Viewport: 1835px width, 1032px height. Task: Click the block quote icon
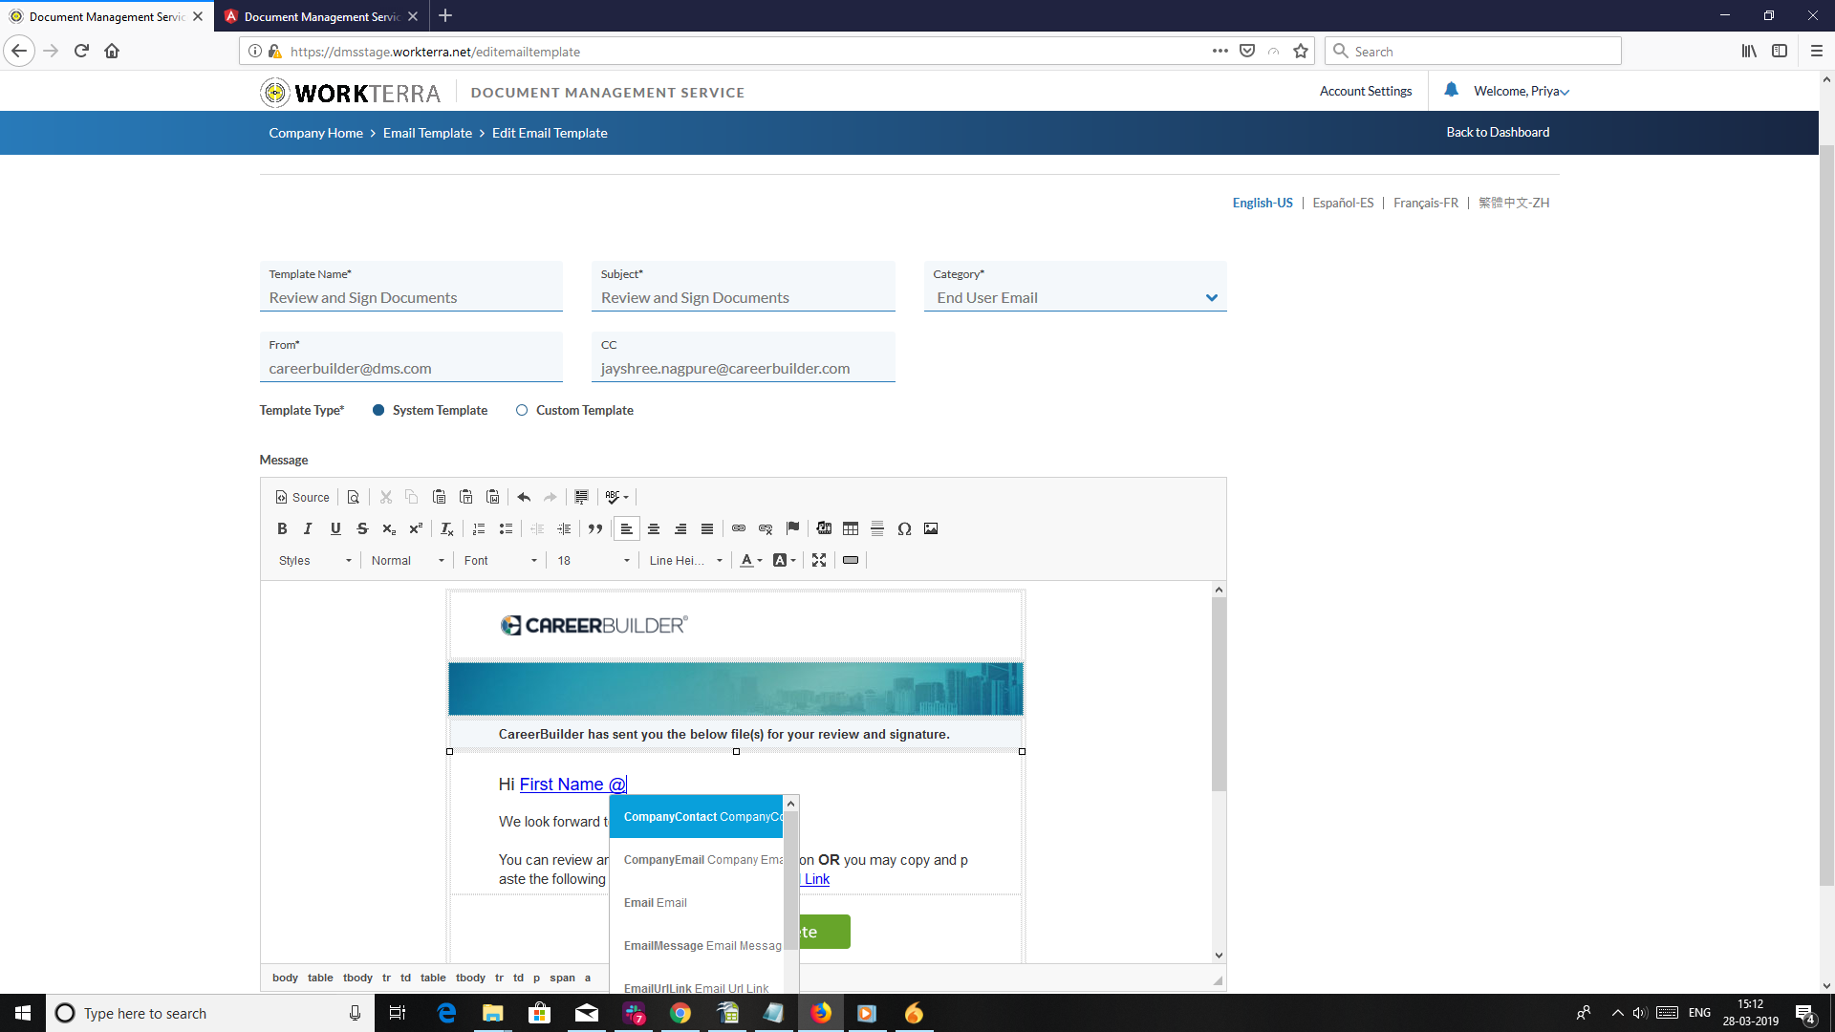595,528
